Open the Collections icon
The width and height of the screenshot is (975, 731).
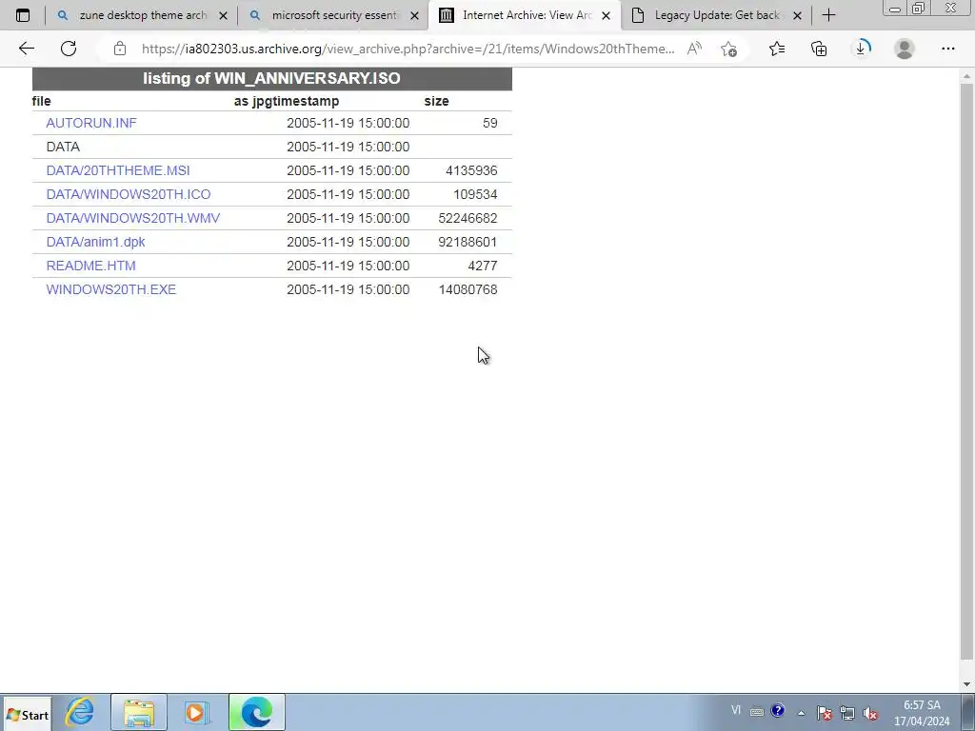click(x=819, y=49)
